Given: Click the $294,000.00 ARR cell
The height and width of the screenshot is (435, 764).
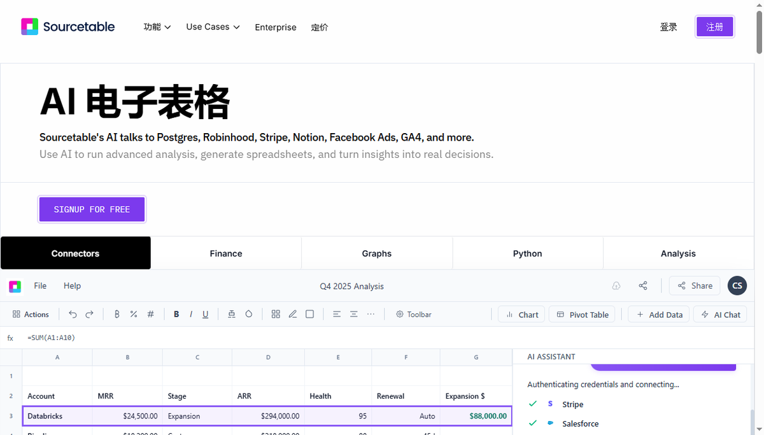Looking at the screenshot, I should (x=268, y=416).
